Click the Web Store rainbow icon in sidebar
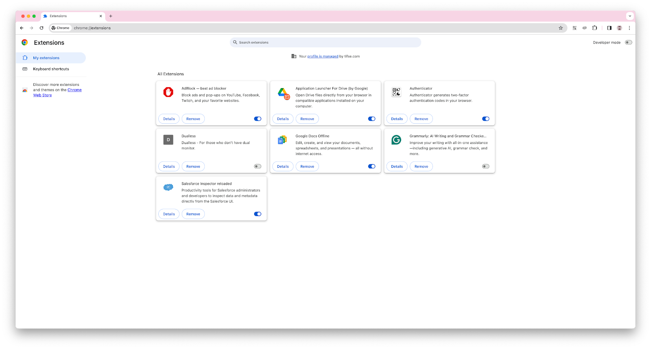The height and width of the screenshot is (349, 651). click(x=25, y=90)
